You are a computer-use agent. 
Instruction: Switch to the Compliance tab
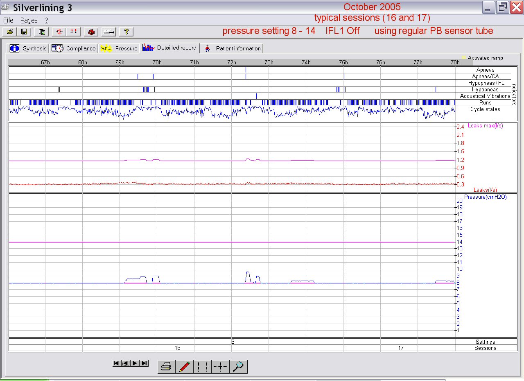coord(74,48)
